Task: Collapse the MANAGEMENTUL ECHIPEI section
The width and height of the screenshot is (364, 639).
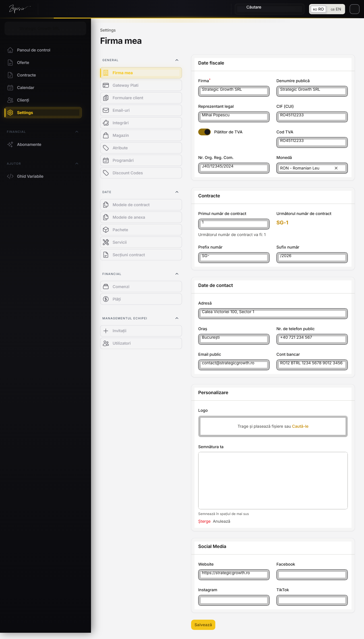Action: (177, 318)
